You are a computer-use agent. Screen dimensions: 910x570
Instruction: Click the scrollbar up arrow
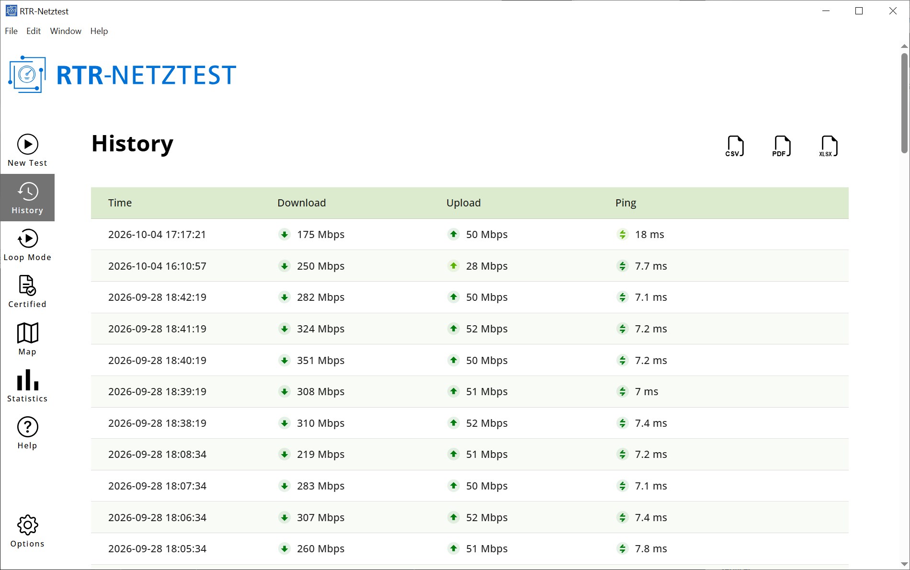point(904,46)
